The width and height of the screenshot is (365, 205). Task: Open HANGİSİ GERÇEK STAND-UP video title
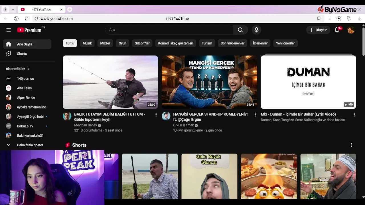210,117
